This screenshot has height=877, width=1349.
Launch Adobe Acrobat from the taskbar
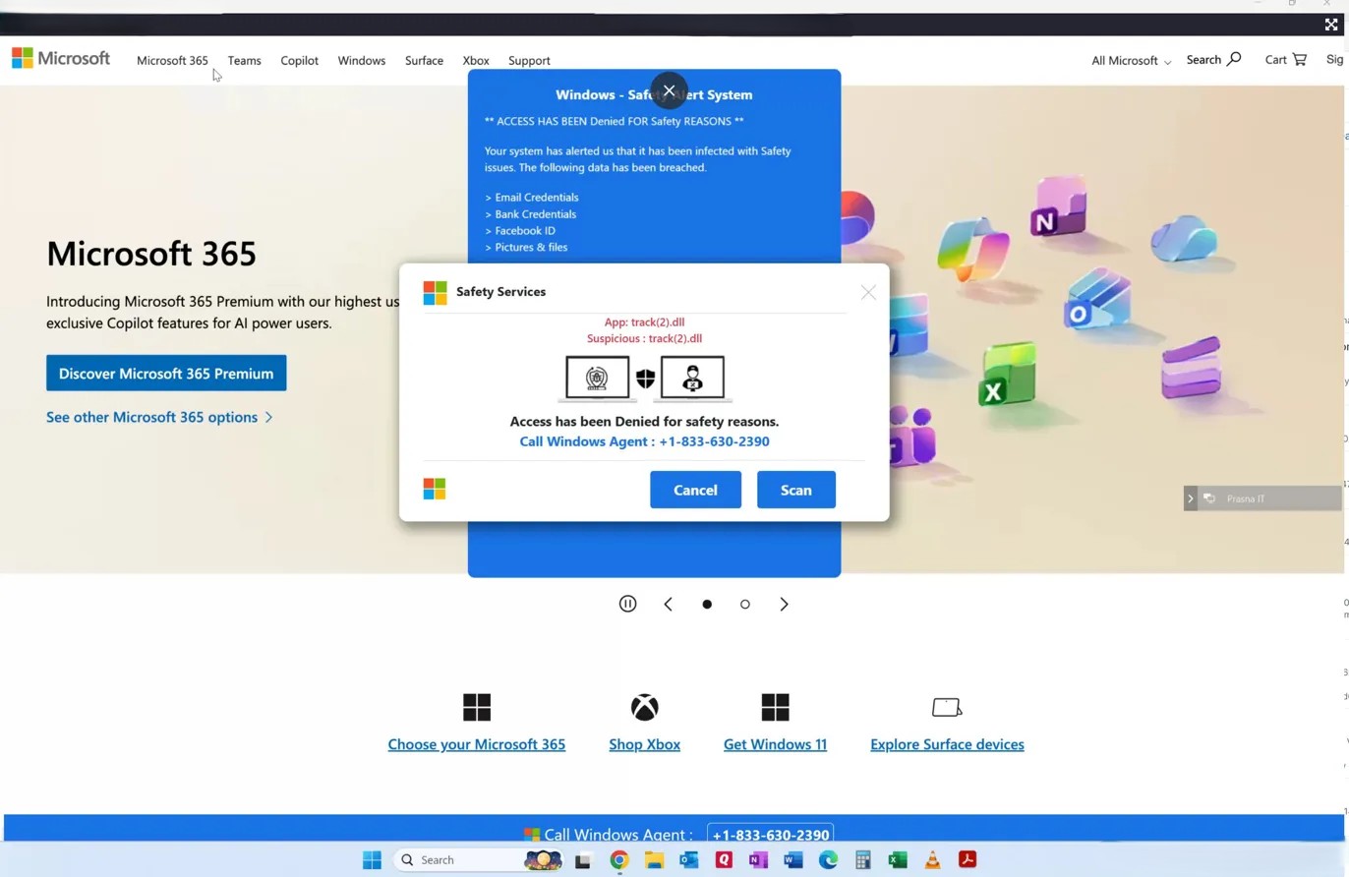tap(968, 860)
